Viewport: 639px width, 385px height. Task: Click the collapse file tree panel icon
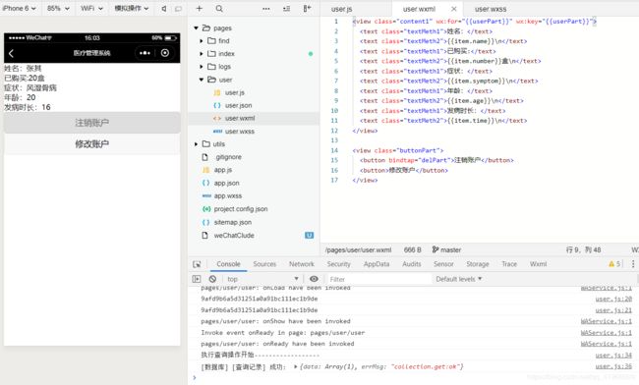(x=307, y=9)
